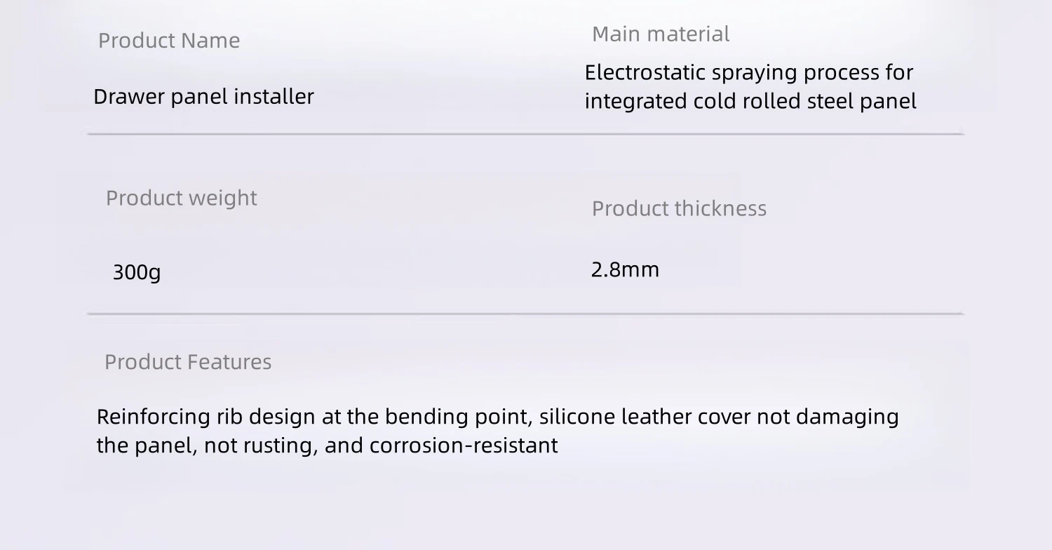The width and height of the screenshot is (1052, 550).
Task: Click the "Product weight" label
Action: 181,198
